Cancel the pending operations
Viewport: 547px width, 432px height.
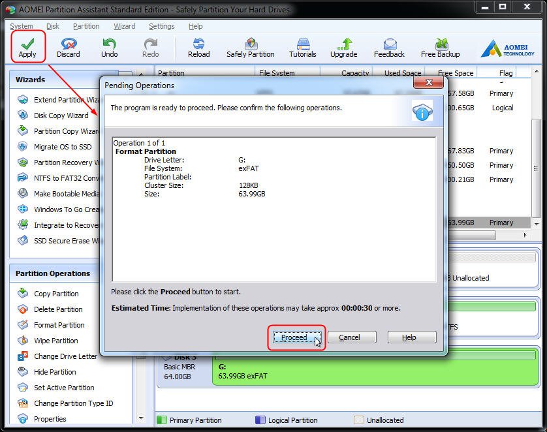point(352,337)
